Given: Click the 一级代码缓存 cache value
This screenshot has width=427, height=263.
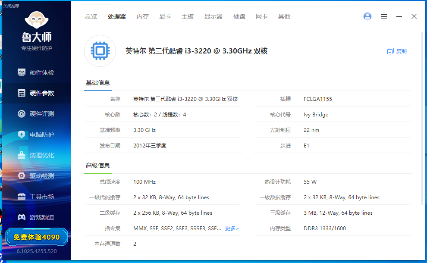Looking at the screenshot, I should point(171,197).
